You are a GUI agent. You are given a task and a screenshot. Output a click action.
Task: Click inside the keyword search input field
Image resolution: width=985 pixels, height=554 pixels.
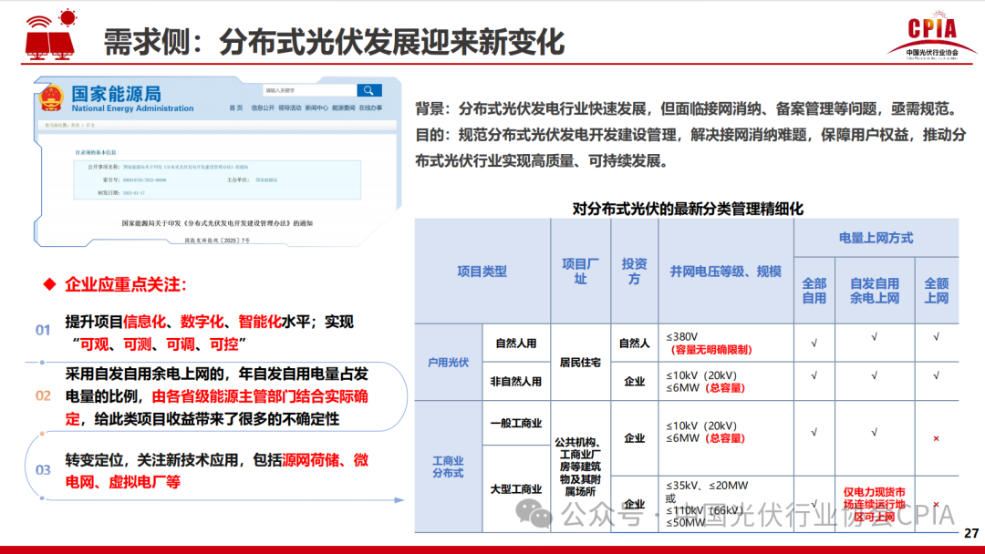point(307,90)
